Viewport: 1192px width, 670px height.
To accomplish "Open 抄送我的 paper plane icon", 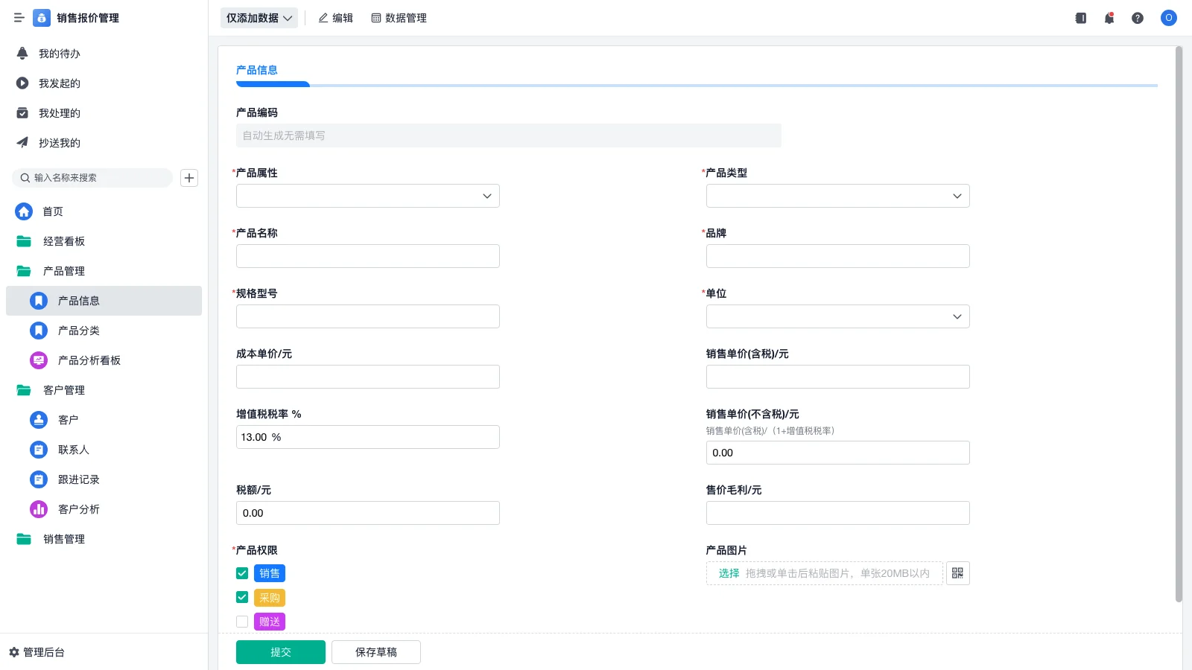I will [22, 143].
